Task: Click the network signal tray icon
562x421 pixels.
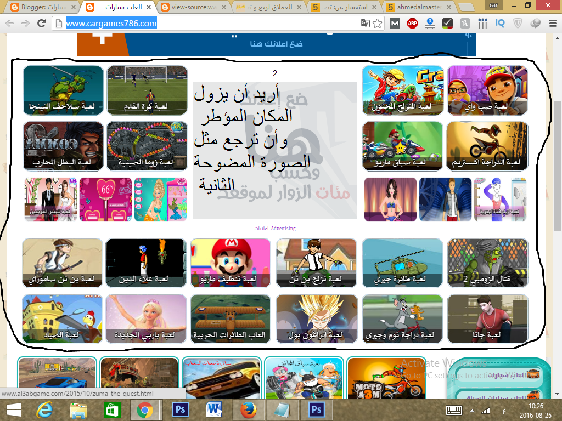Action: click(486, 411)
